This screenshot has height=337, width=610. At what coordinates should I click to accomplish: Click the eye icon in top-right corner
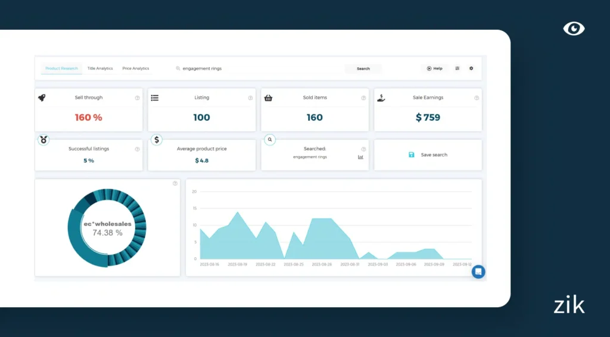coord(574,29)
